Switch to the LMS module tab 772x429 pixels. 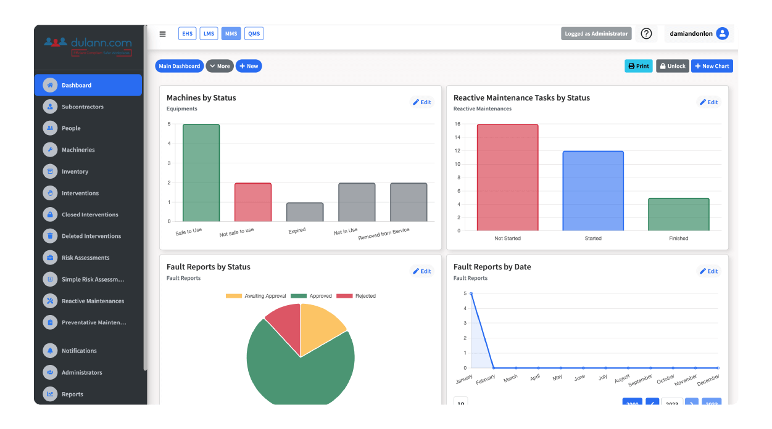209,34
